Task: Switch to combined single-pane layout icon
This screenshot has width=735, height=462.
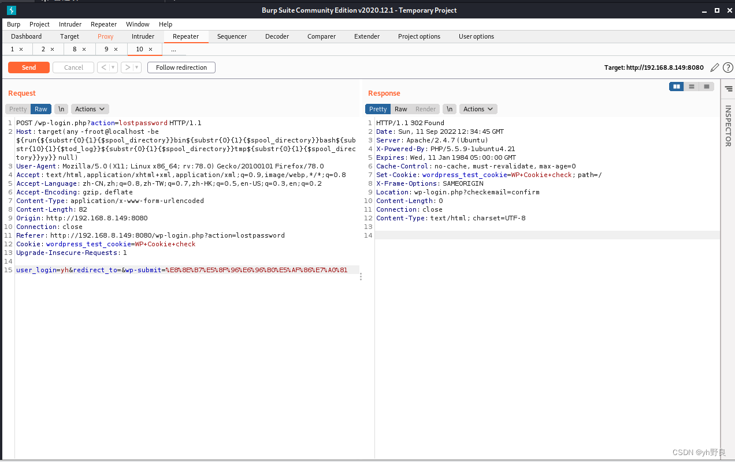Action: [x=707, y=87]
